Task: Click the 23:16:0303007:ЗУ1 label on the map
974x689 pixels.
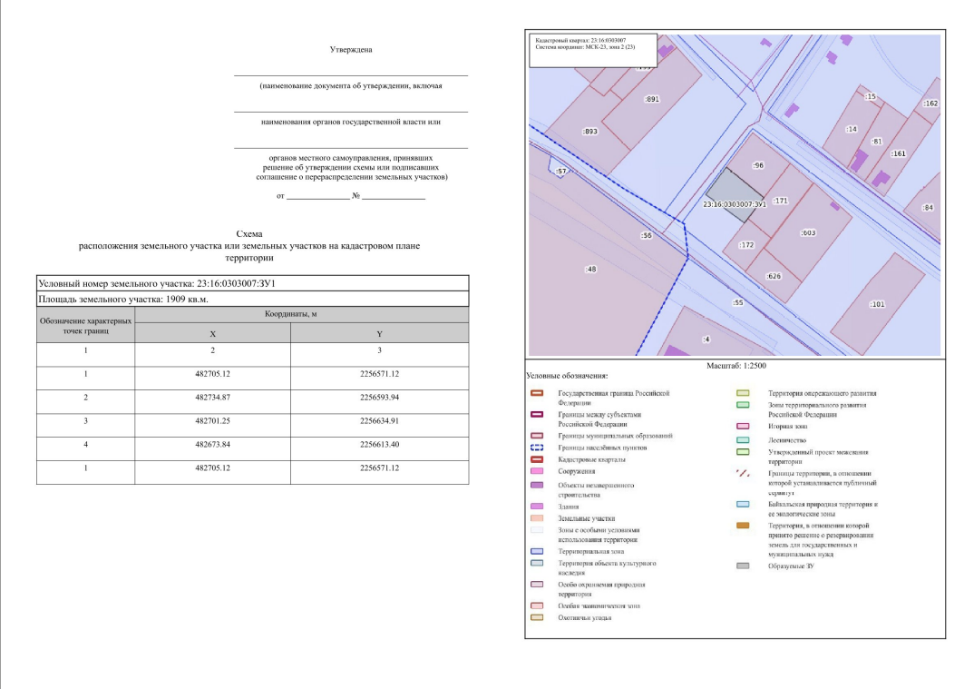Action: click(x=735, y=204)
